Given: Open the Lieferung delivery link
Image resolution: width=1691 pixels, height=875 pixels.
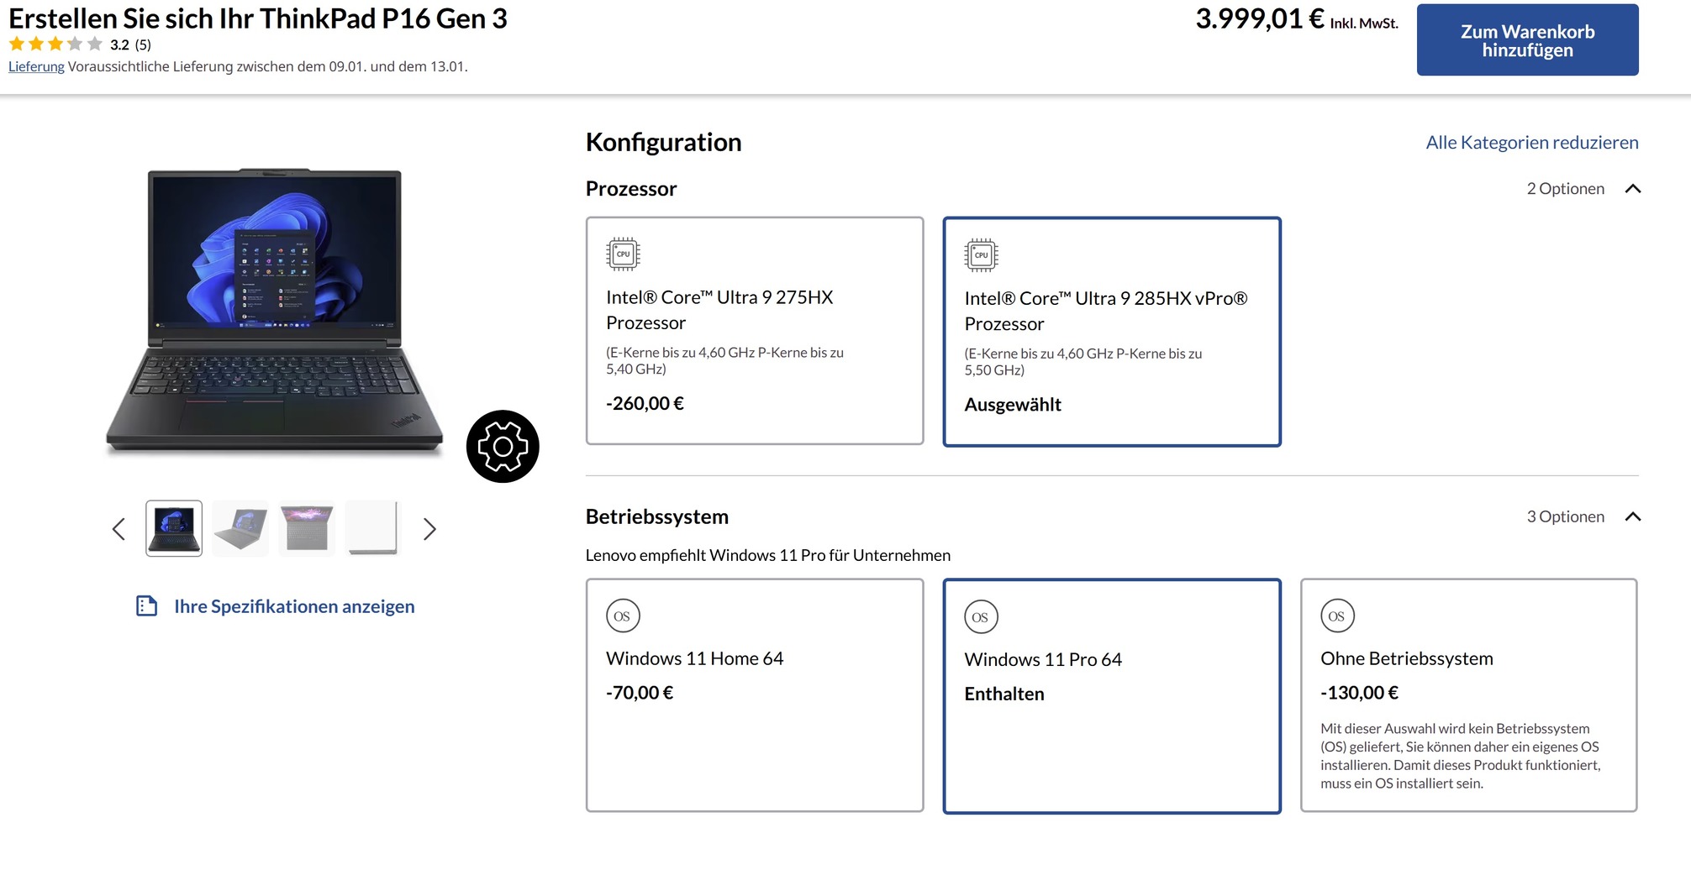Looking at the screenshot, I should click(36, 67).
